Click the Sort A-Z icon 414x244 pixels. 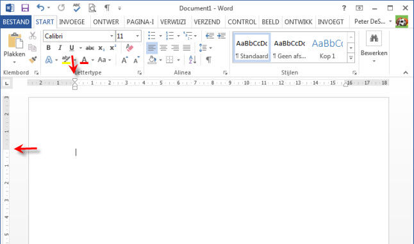tap(192, 60)
